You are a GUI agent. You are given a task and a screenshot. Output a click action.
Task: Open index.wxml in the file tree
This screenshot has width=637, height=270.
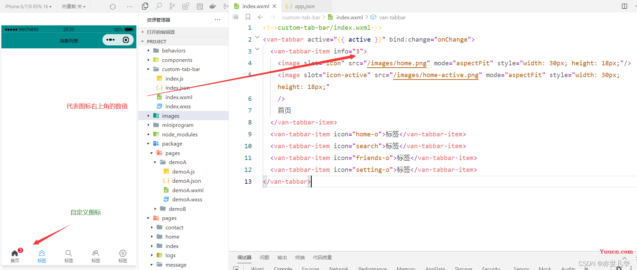point(179,97)
